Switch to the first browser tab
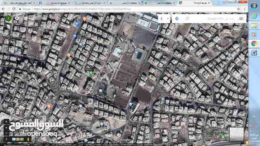 (x=20, y=3)
